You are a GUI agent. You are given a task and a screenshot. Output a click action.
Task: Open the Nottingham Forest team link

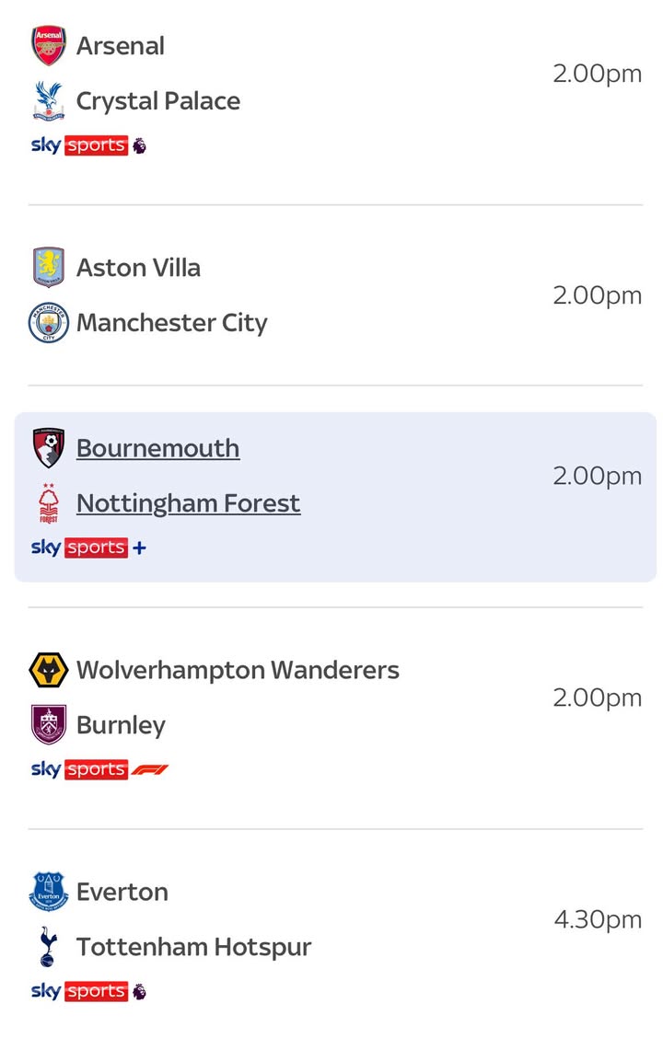point(188,503)
